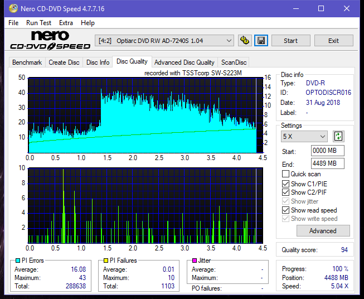Viewport: 364px width, 299px height.
Task: Open the 5 X speed dropdown
Action: 304,136
